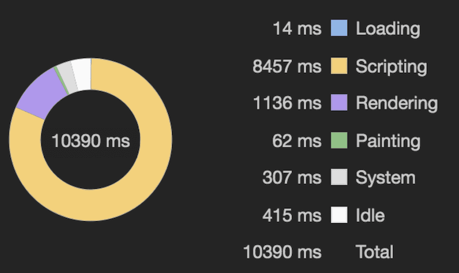Image resolution: width=459 pixels, height=273 pixels.
Task: Click the 10390 ms text inside the donut
Action: (91, 141)
